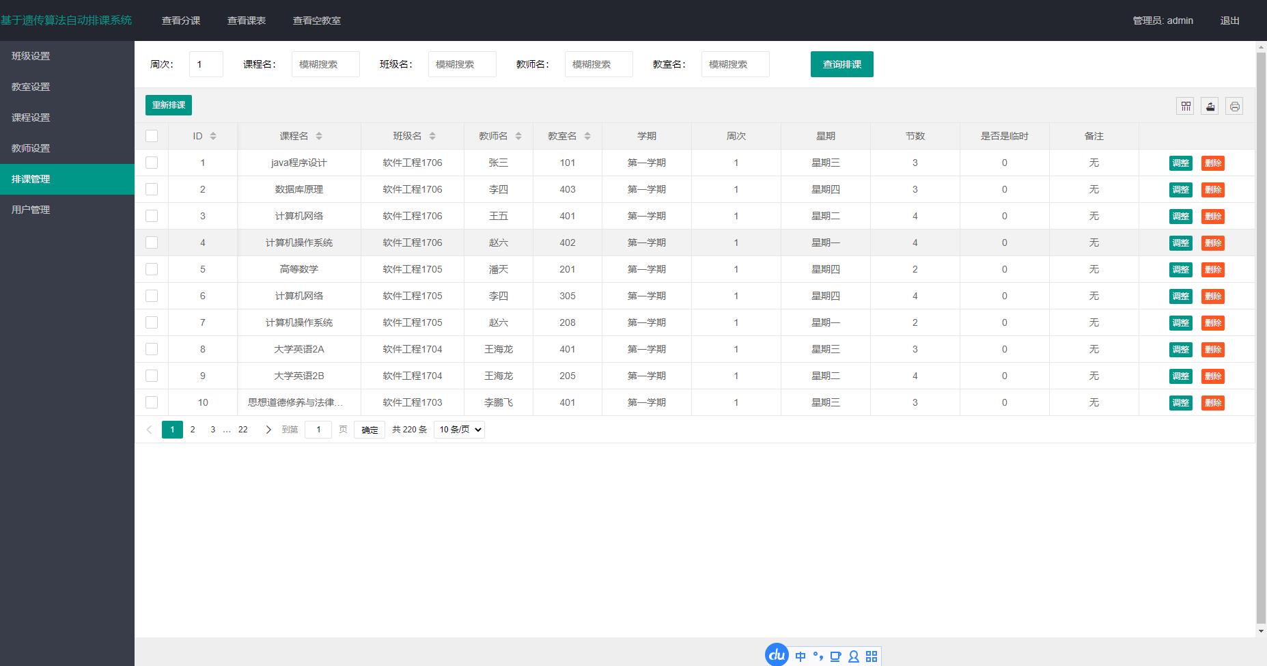Viewport: 1267px width, 666px height.
Task: Click the 查询排课 button
Action: tap(841, 64)
